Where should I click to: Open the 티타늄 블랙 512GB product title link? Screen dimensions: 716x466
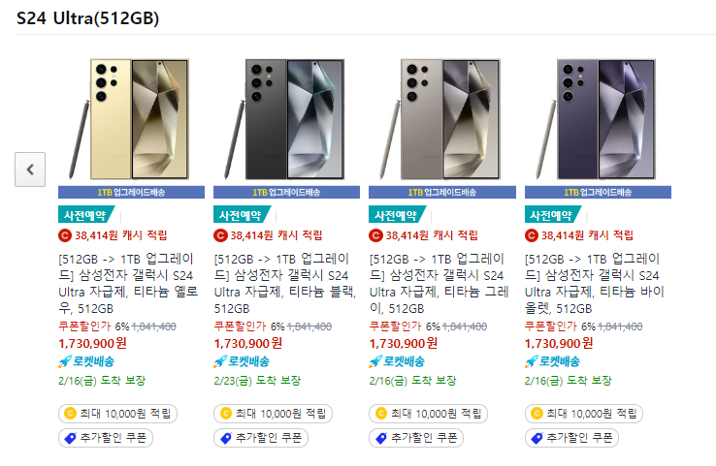point(285,284)
